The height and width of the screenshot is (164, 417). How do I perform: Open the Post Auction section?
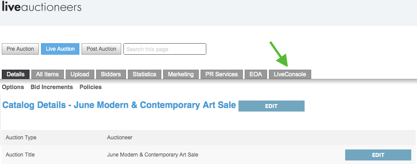101,49
